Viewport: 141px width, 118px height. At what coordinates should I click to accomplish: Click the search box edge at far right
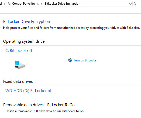click(140, 4)
